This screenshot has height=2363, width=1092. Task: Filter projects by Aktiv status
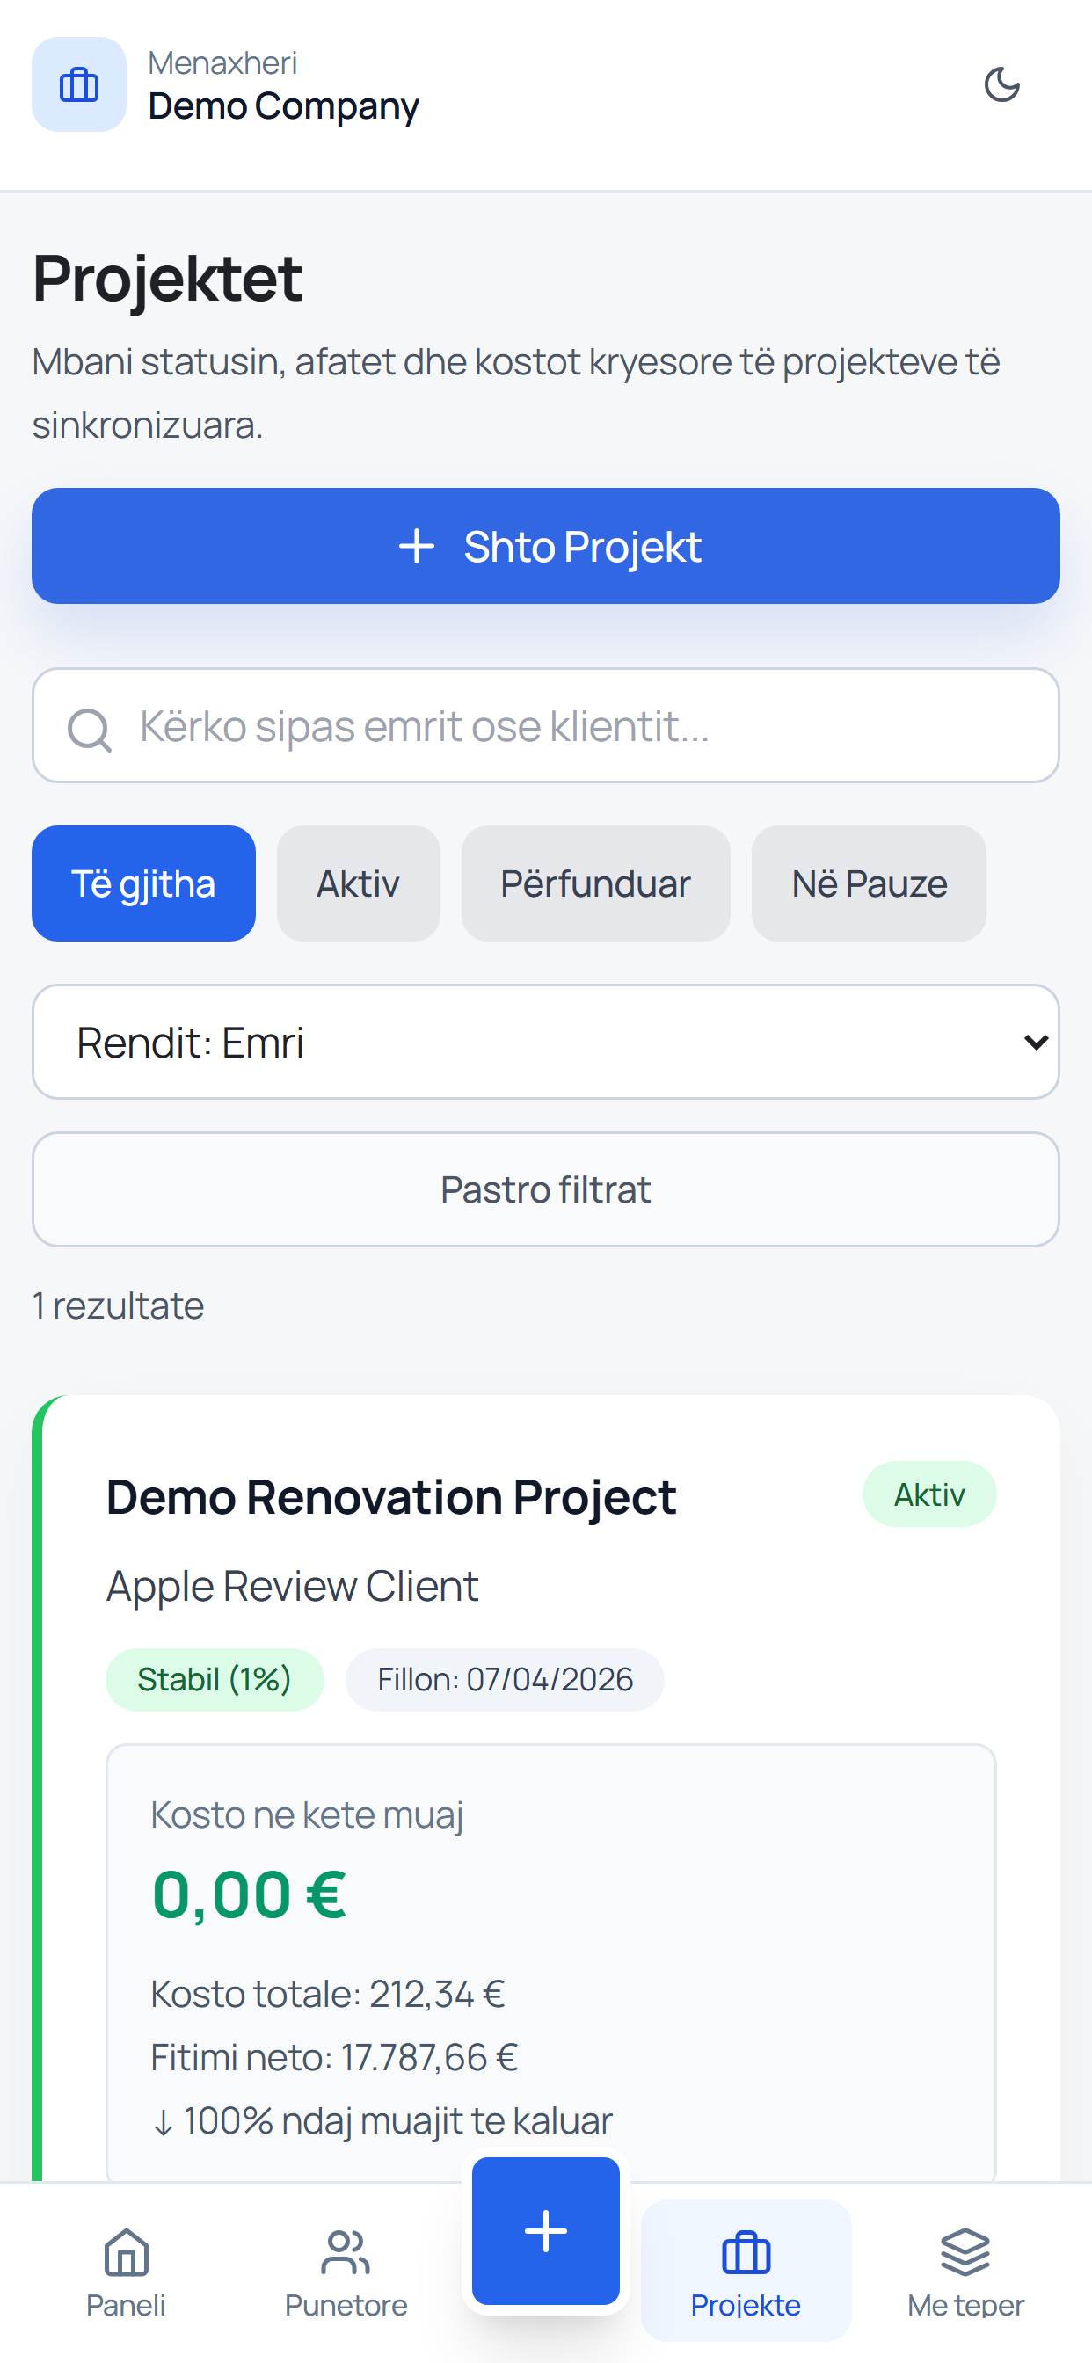coord(359,883)
